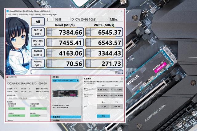
Task: Switch to the SSD面板 tab
Action: coord(66,120)
